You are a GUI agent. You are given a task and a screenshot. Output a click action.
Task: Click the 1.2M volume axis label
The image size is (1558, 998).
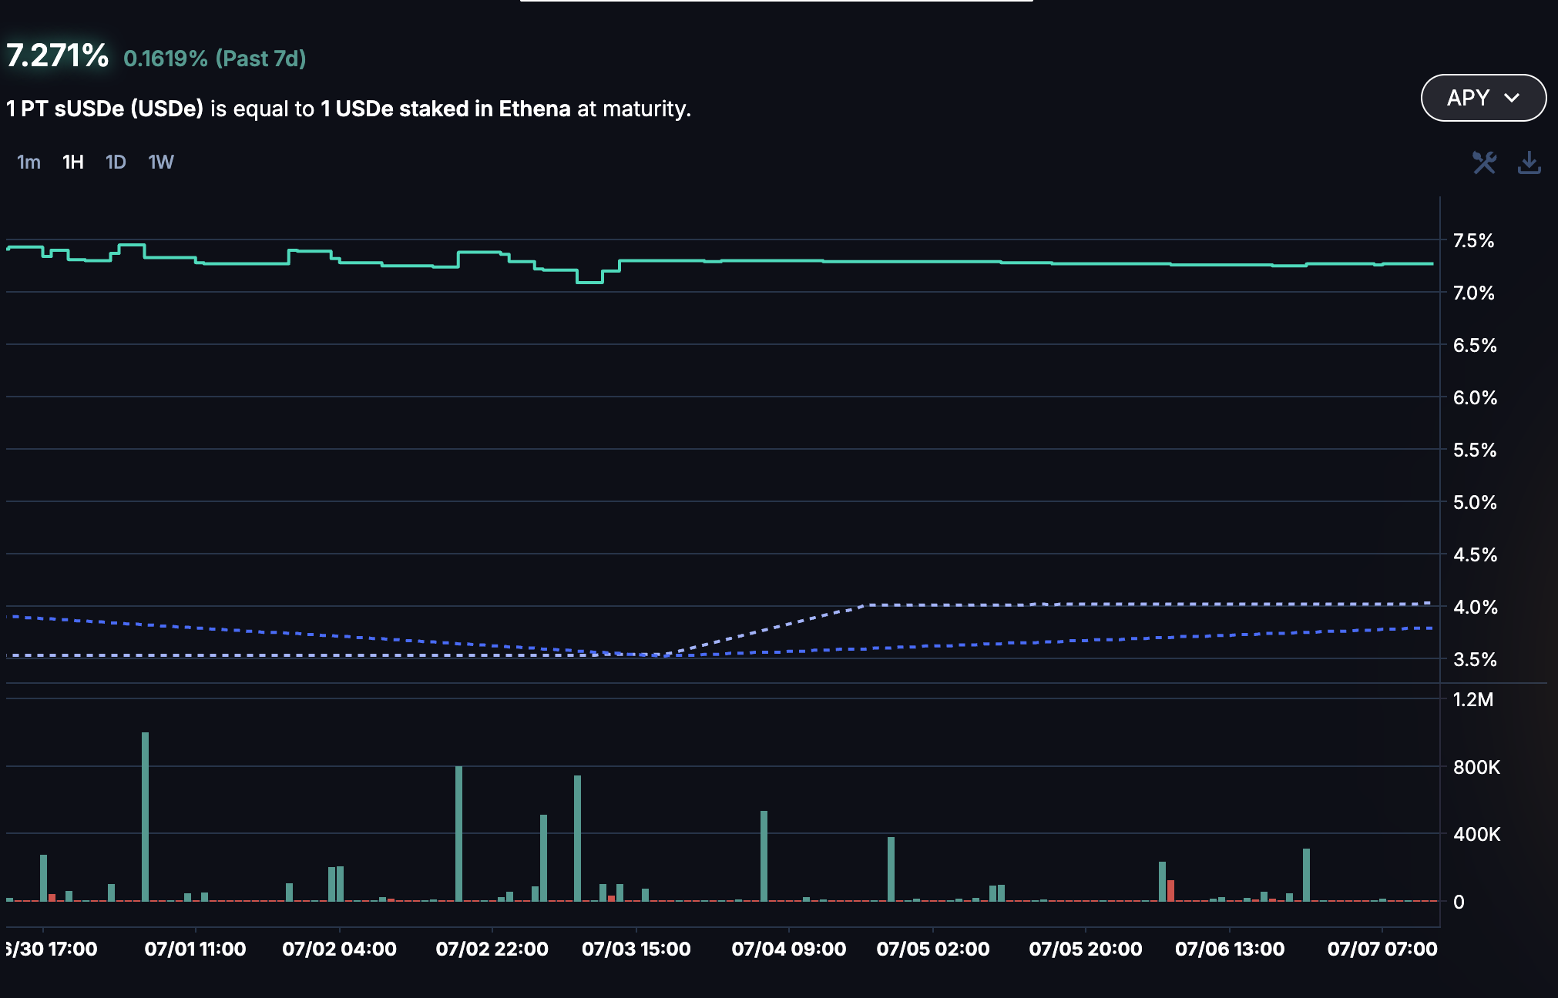(x=1472, y=699)
